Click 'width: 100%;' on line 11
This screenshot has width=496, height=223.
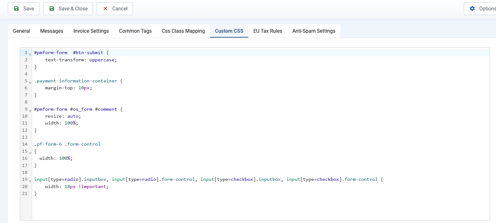tap(61, 123)
